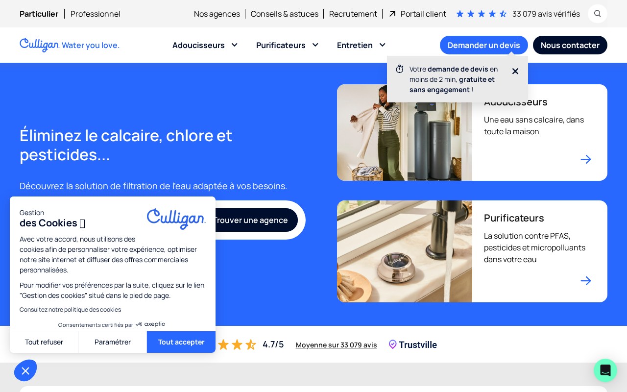Click the Culligan logo in header

(x=70, y=45)
